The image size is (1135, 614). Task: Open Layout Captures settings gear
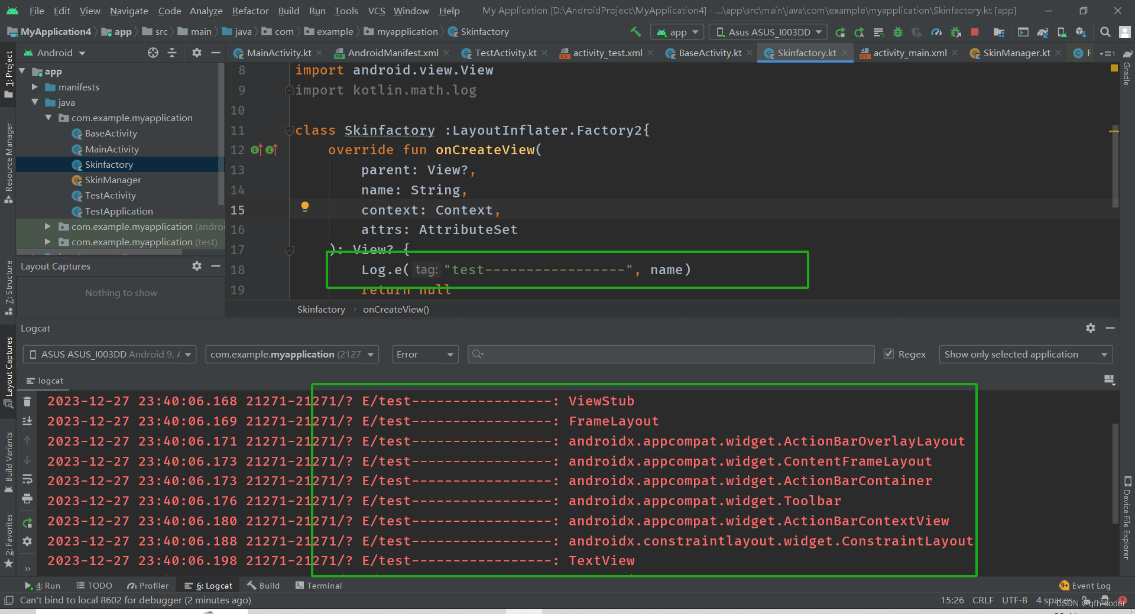[x=197, y=266]
